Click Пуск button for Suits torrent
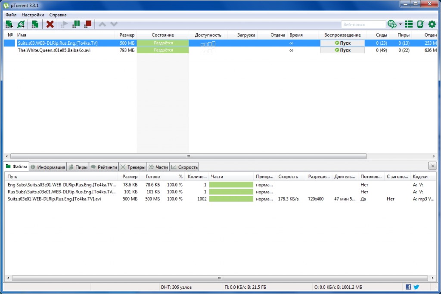The image size is (441, 294). [x=342, y=43]
